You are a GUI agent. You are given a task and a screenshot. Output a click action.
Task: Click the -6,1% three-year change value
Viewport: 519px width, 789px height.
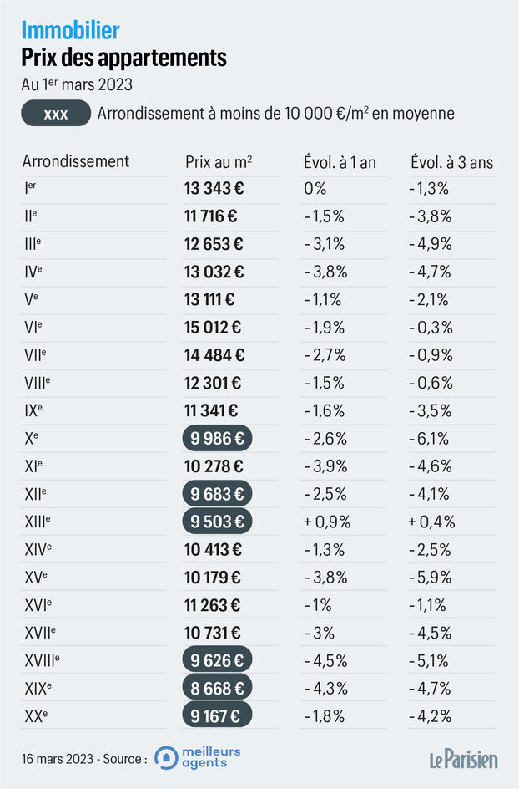click(430, 438)
